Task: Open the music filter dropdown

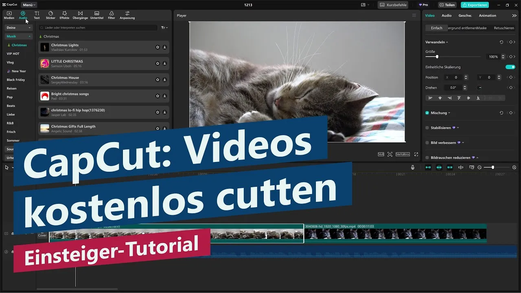Action: pyautogui.click(x=164, y=28)
